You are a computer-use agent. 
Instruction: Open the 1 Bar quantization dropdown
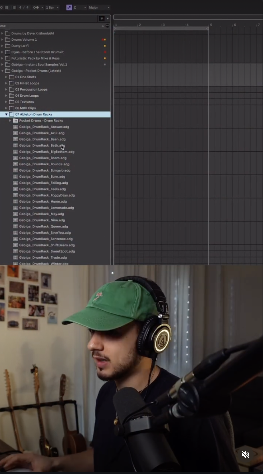pos(52,7)
